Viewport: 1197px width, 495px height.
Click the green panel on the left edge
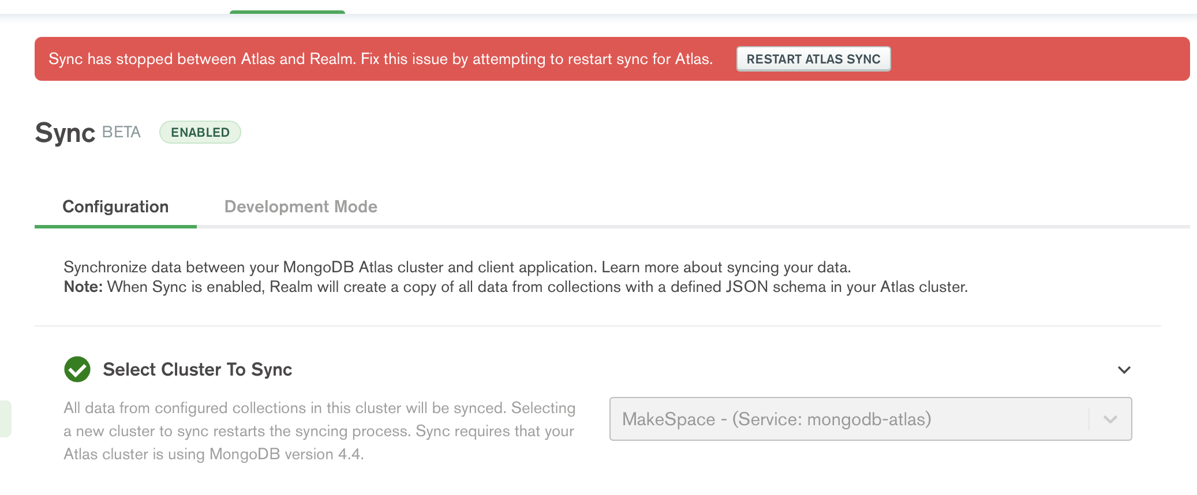tap(5, 418)
